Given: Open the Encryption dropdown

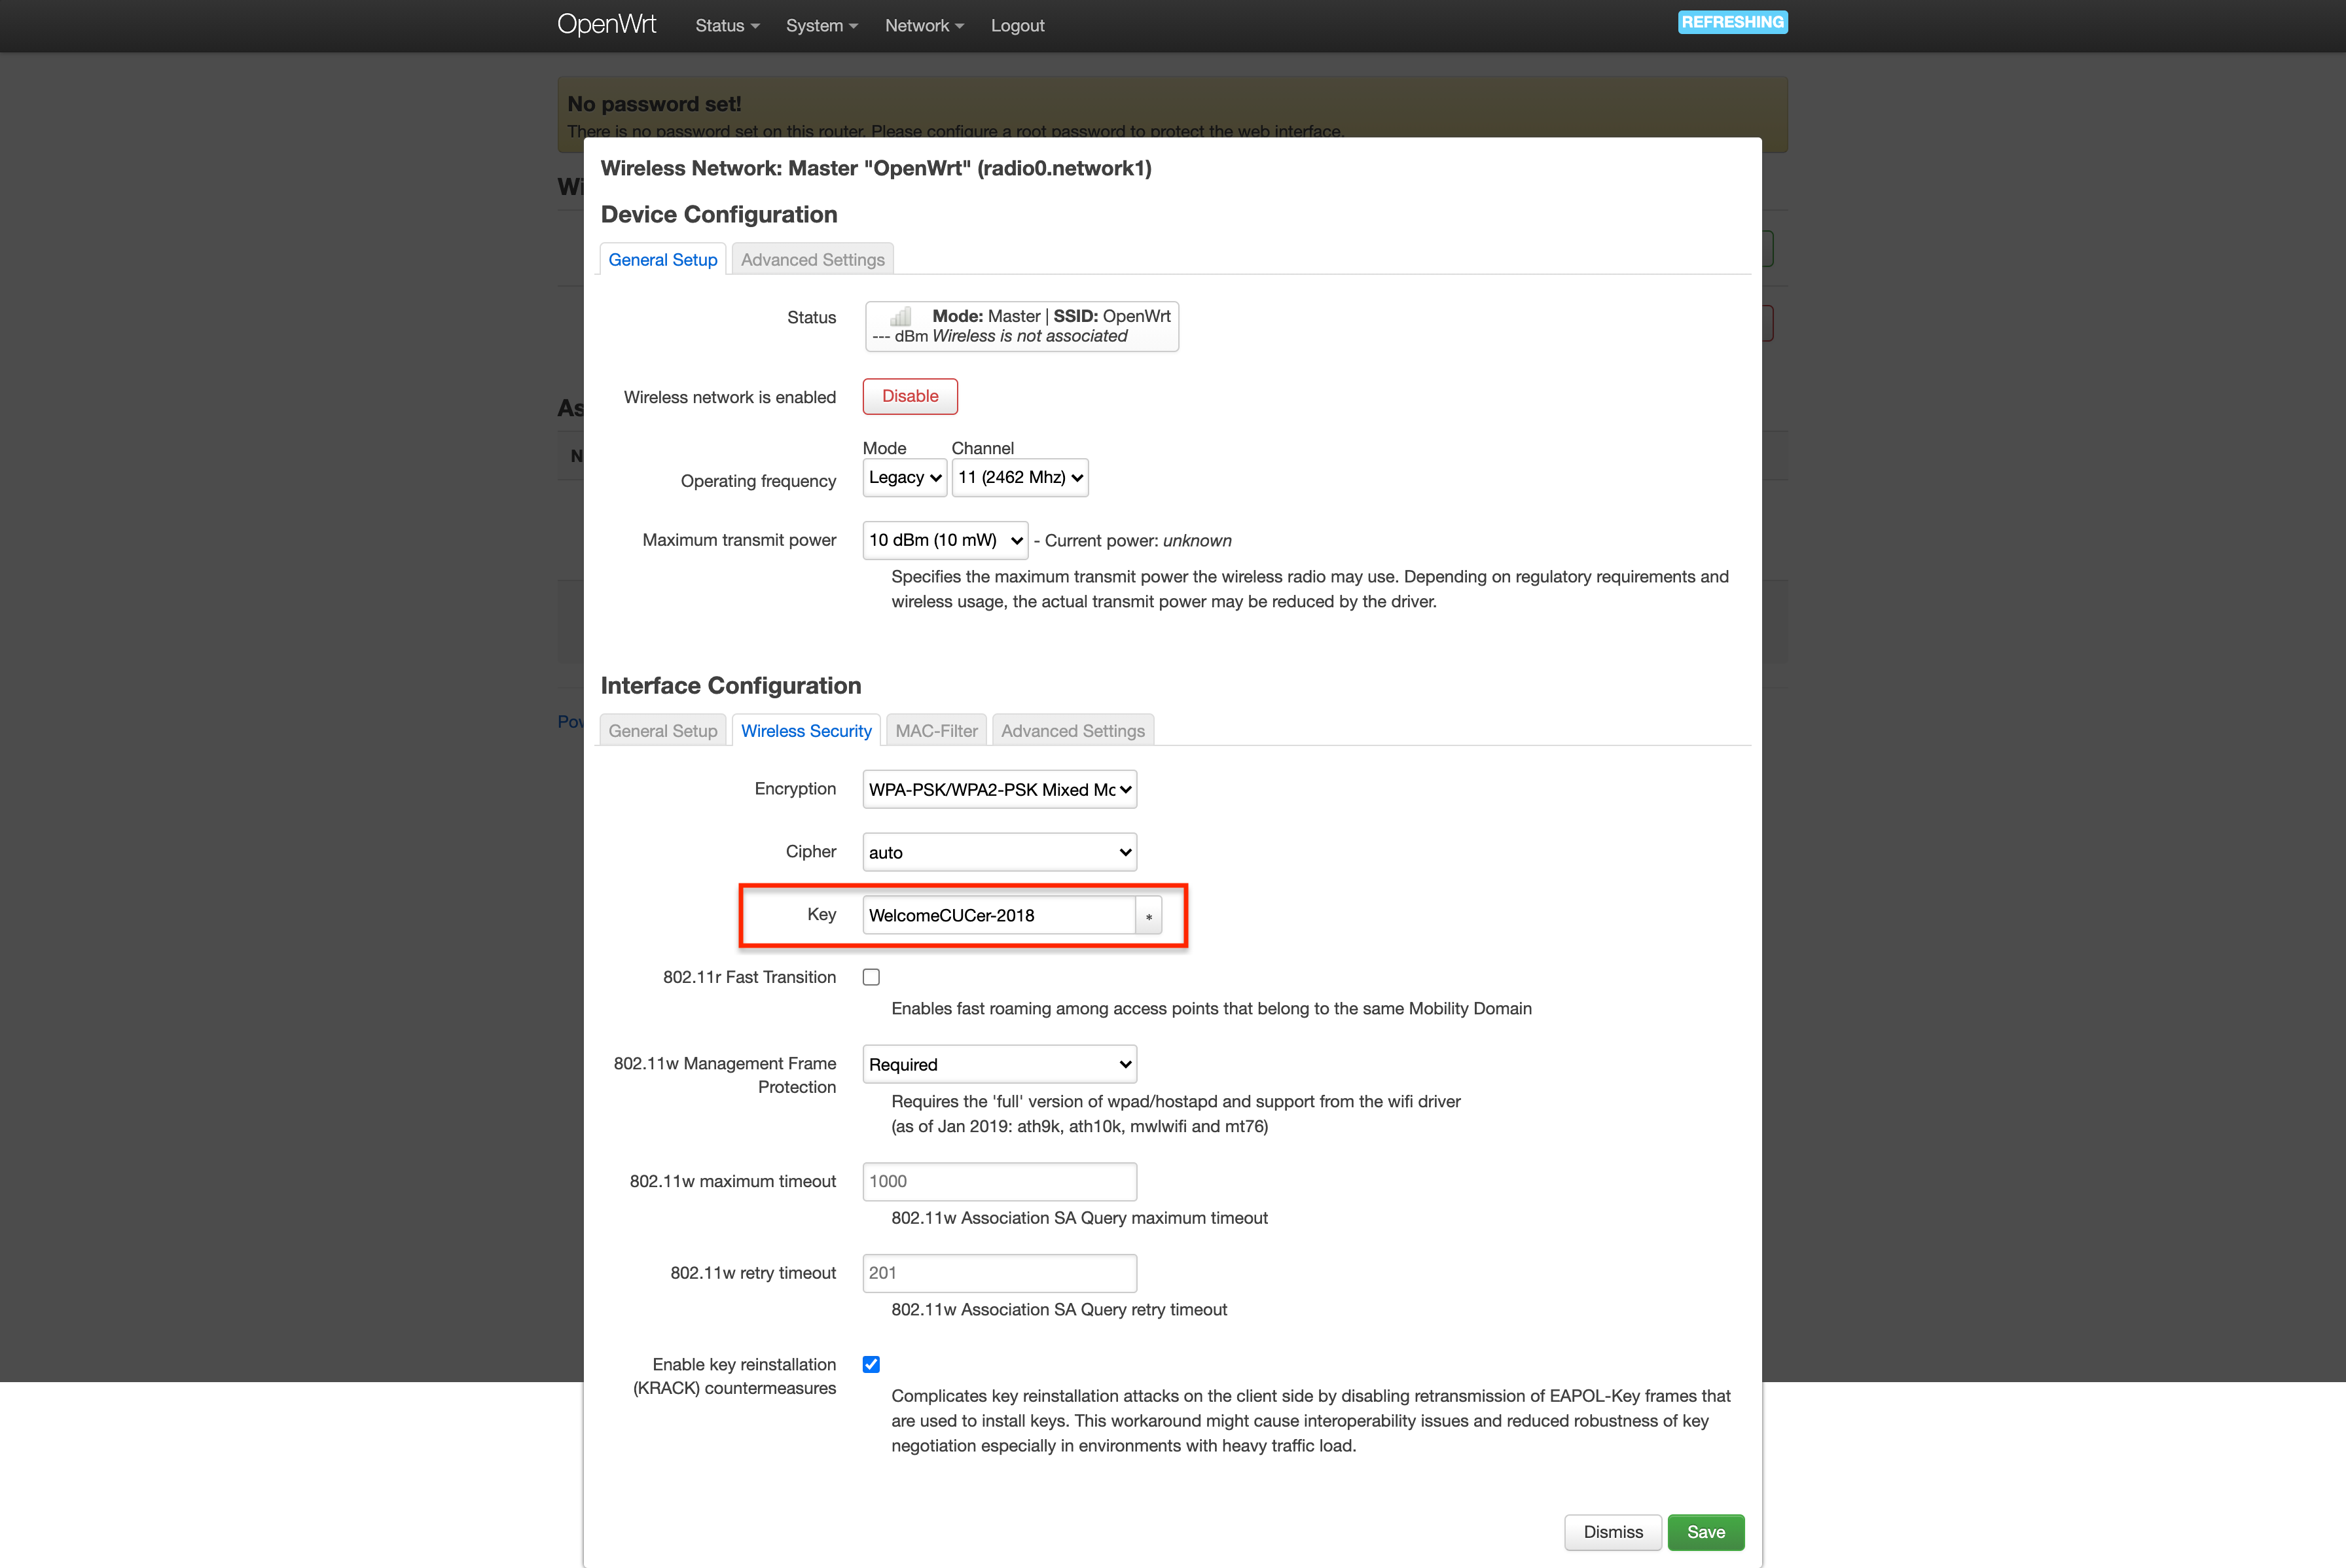Looking at the screenshot, I should coord(999,789).
